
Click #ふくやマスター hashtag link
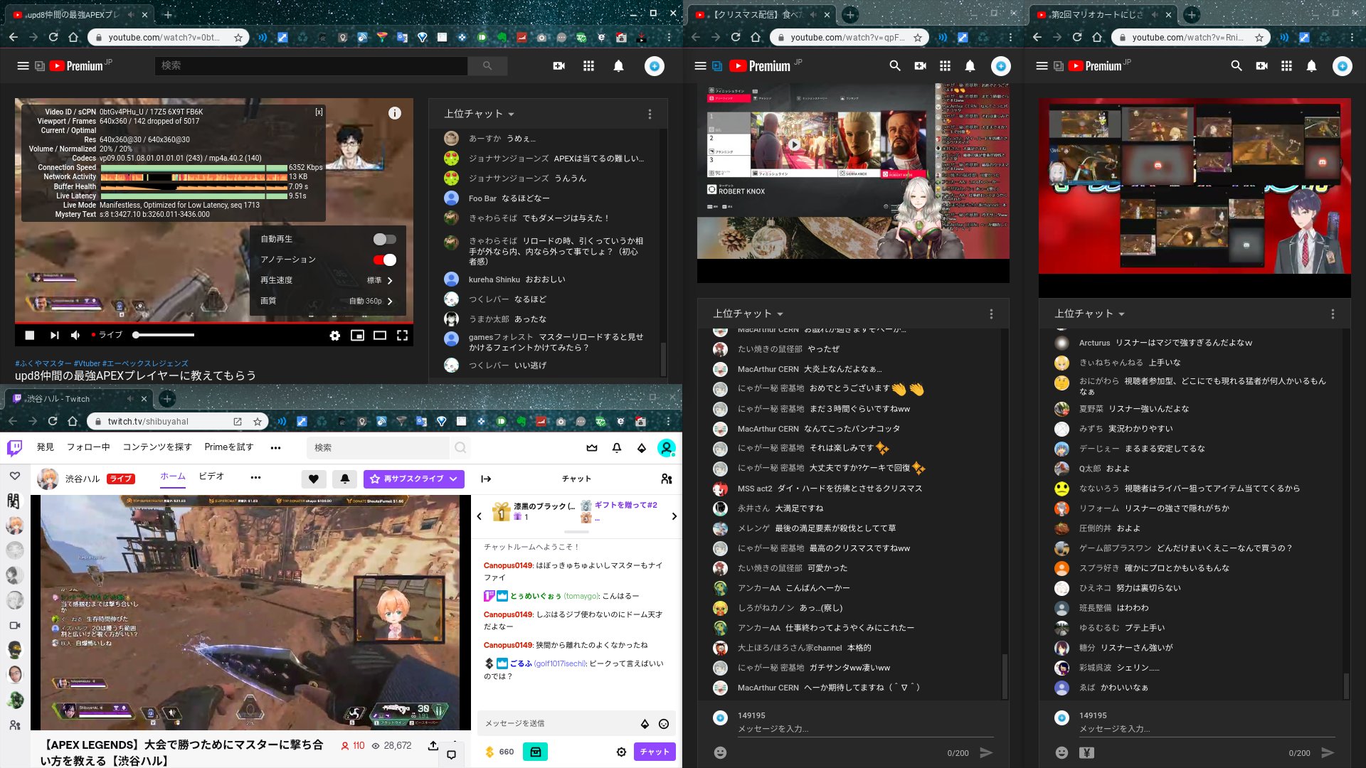point(43,363)
